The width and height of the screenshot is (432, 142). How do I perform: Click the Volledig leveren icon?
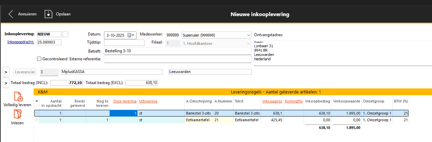18,96
